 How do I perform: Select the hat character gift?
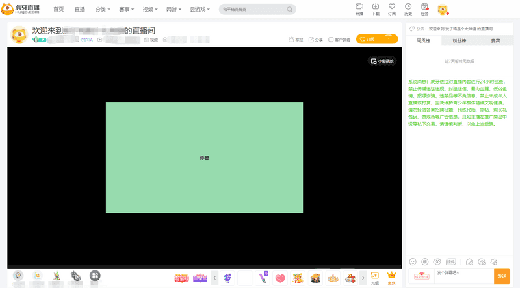click(x=315, y=278)
